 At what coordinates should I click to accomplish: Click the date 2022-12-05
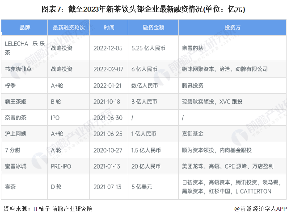tap(108, 48)
